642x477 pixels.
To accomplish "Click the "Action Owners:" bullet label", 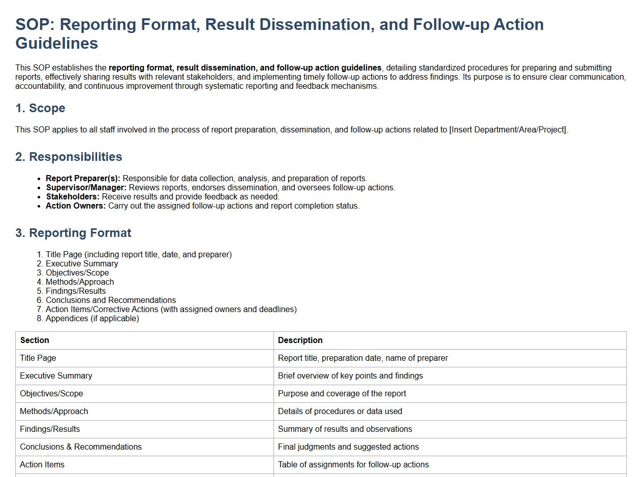I will coord(76,206).
